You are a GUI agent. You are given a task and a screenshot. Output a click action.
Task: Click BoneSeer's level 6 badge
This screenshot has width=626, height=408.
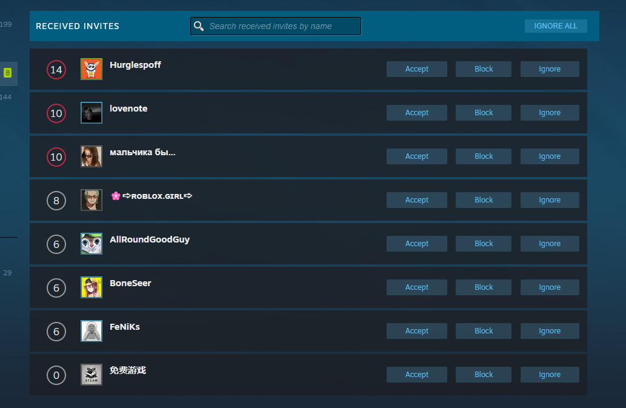(x=56, y=288)
